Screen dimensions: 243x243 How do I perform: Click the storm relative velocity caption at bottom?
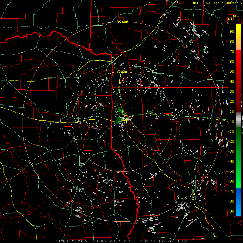(x=121, y=241)
